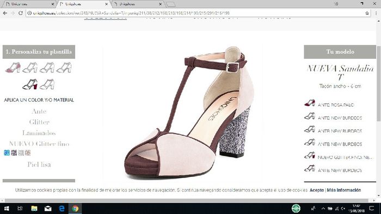381x214 pixels.
Task: Open the Mail app from the taskbar
Action: tap(48, 209)
